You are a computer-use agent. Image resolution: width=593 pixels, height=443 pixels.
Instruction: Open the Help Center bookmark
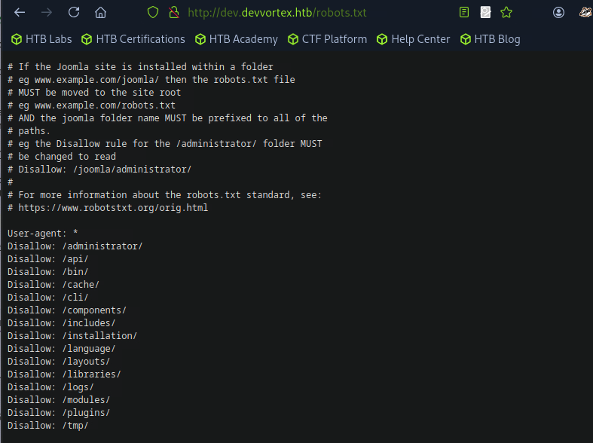click(x=413, y=39)
